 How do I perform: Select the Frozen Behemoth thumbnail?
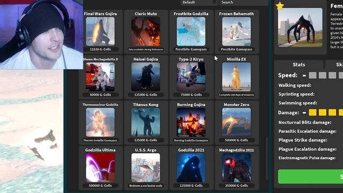pyautogui.click(x=236, y=32)
